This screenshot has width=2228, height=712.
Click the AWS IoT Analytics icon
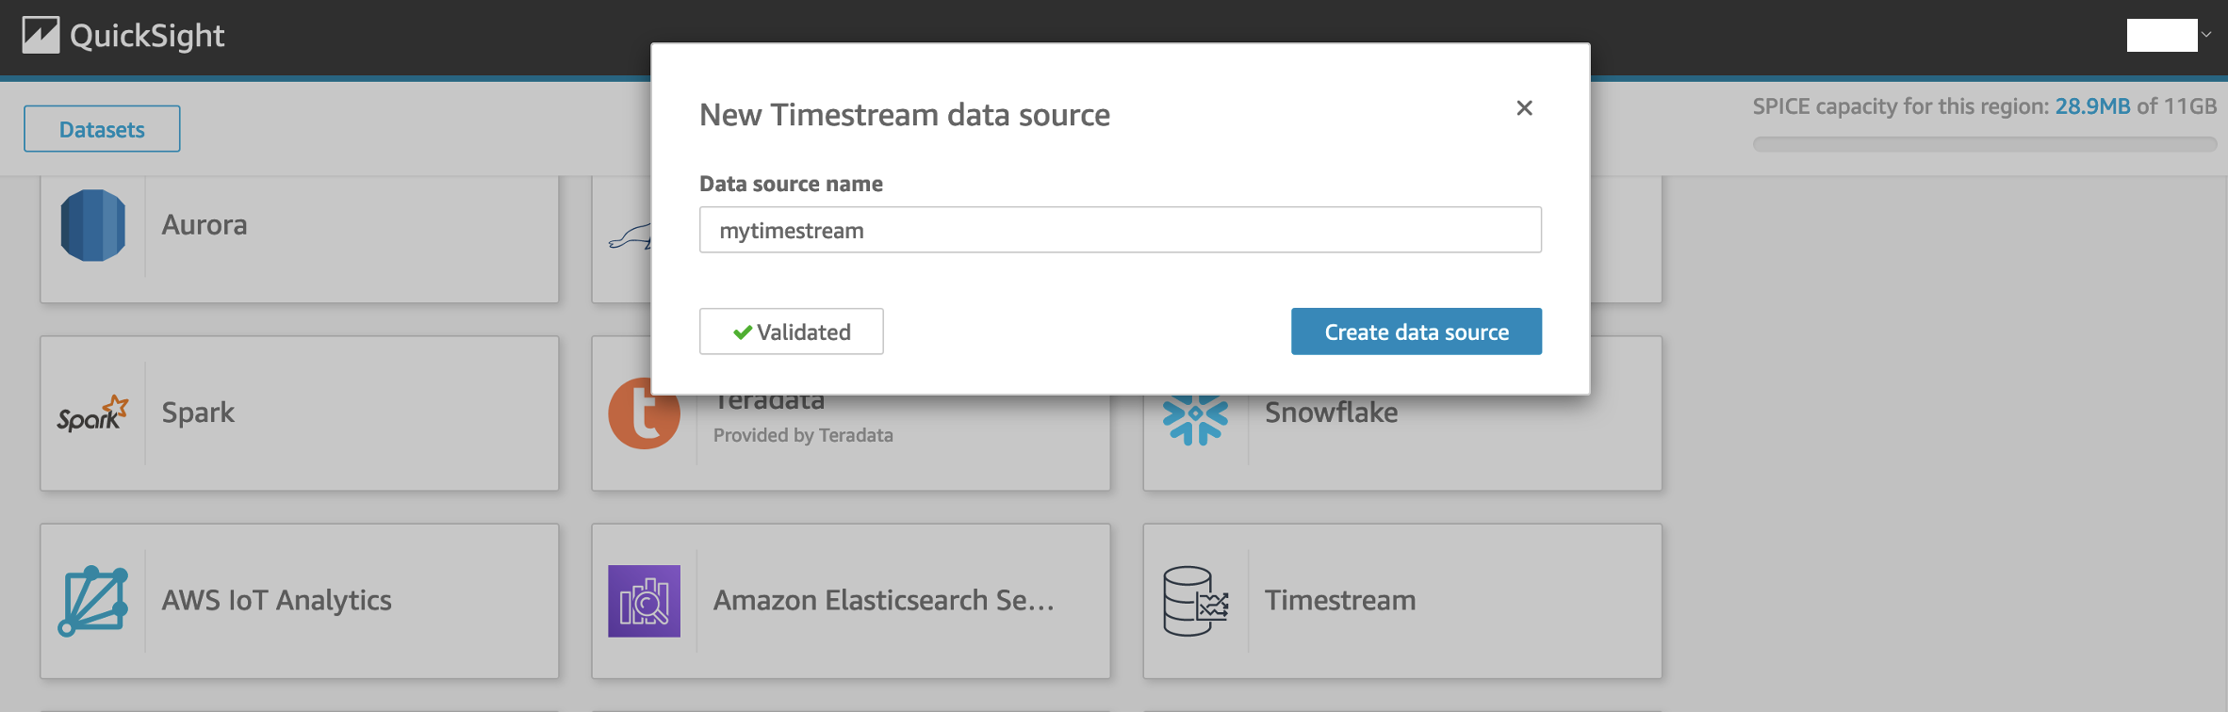[x=92, y=601]
